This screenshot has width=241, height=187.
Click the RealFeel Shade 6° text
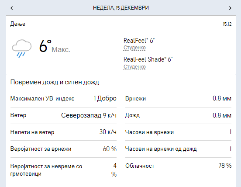148,59
